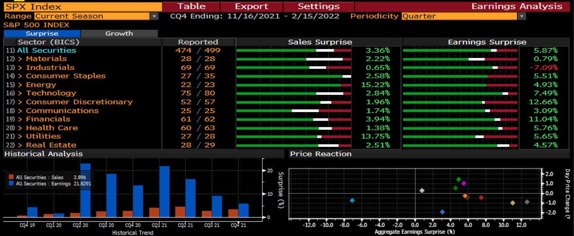Viewport: 574px width, 236px height.
Task: Click the blue All Securities Earnings legend swatch
Action: [11, 183]
